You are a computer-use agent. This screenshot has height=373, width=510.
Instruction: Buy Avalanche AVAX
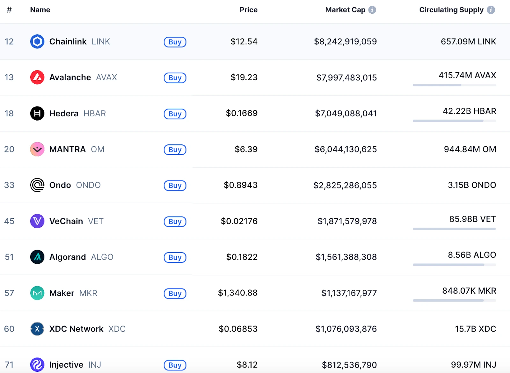[x=175, y=77]
